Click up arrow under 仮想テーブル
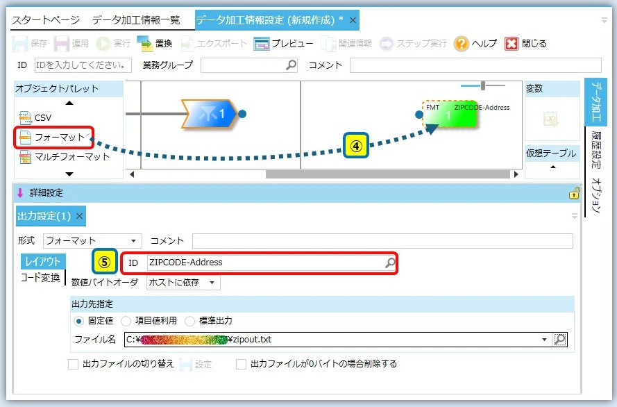The width and height of the screenshot is (617, 407). coord(553,167)
